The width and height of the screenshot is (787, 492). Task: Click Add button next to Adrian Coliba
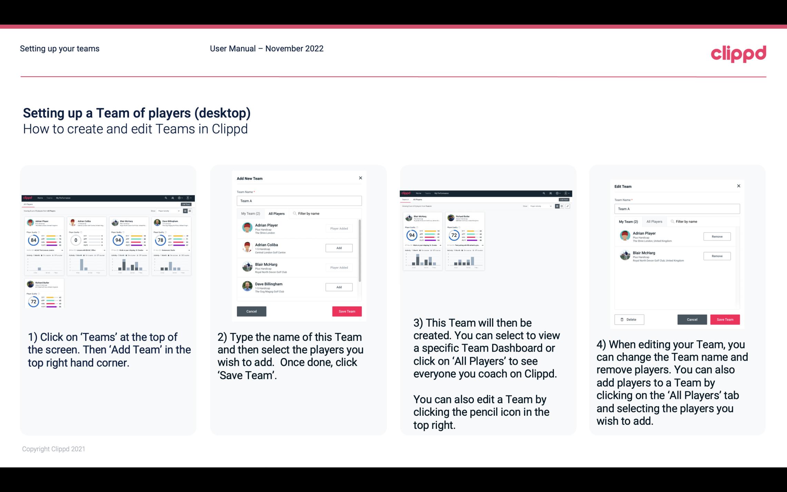click(338, 248)
